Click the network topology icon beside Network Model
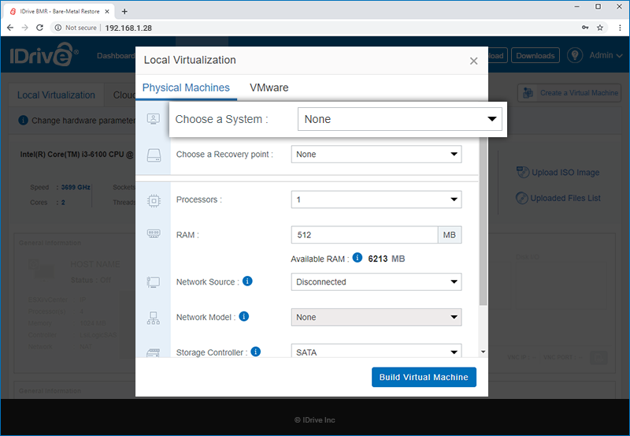The image size is (630, 436). 154,318
